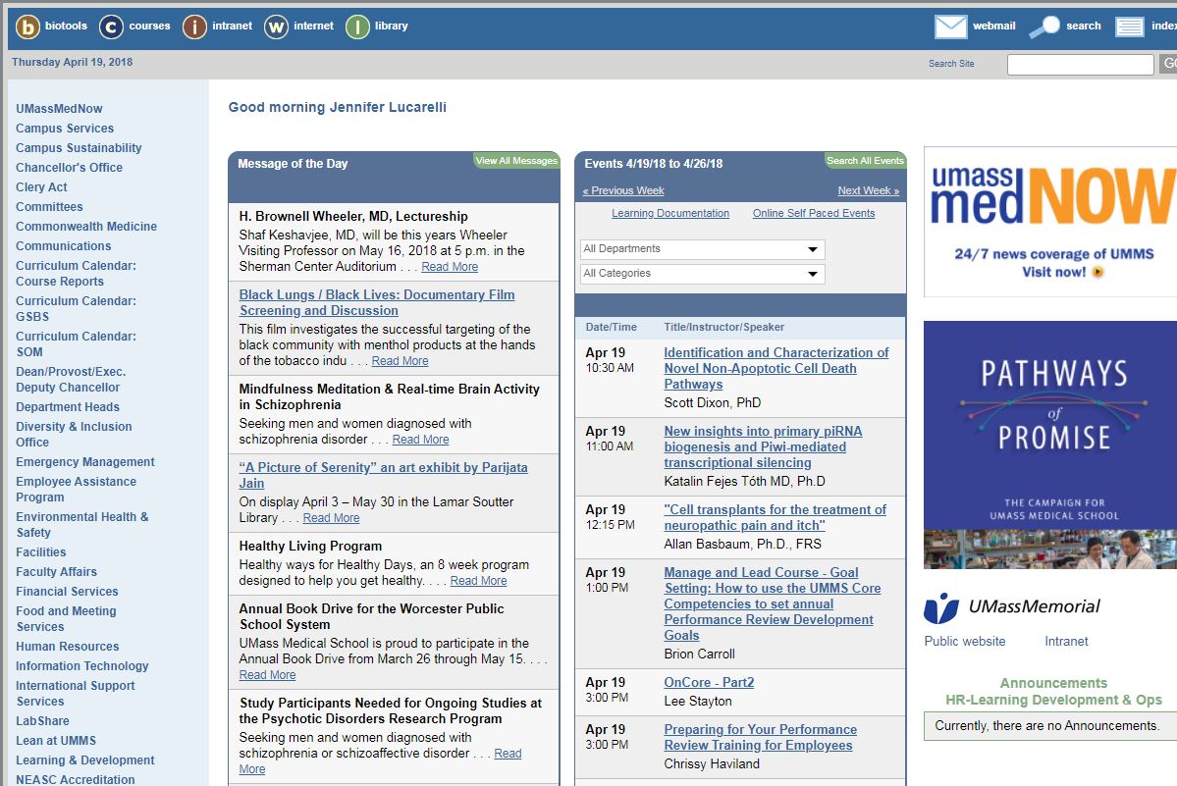Click the library 'l' circle icon
This screenshot has height=786, width=1177.
pyautogui.click(x=357, y=26)
